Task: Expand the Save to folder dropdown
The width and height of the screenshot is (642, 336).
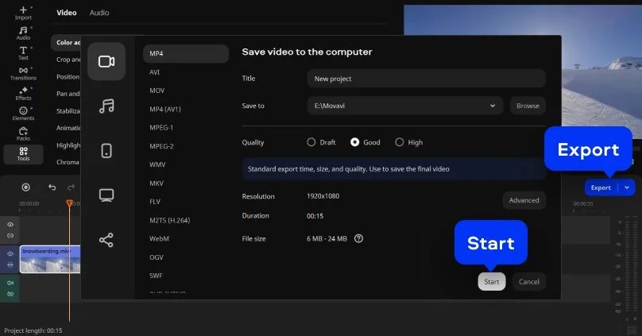Action: [493, 105]
